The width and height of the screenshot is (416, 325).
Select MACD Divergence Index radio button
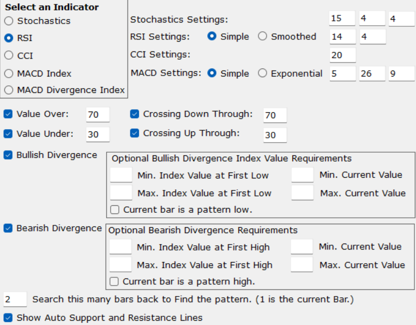[x=9, y=90]
